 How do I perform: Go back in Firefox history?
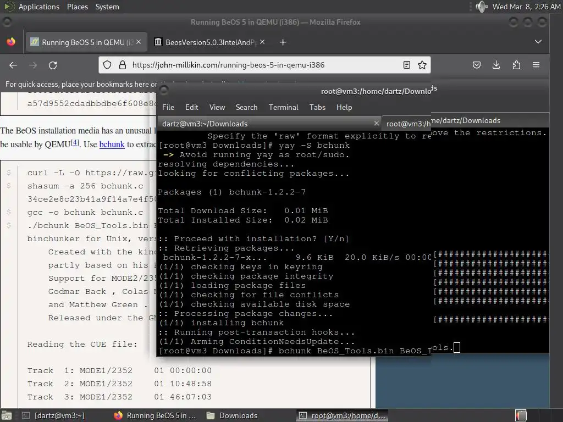tap(13, 65)
